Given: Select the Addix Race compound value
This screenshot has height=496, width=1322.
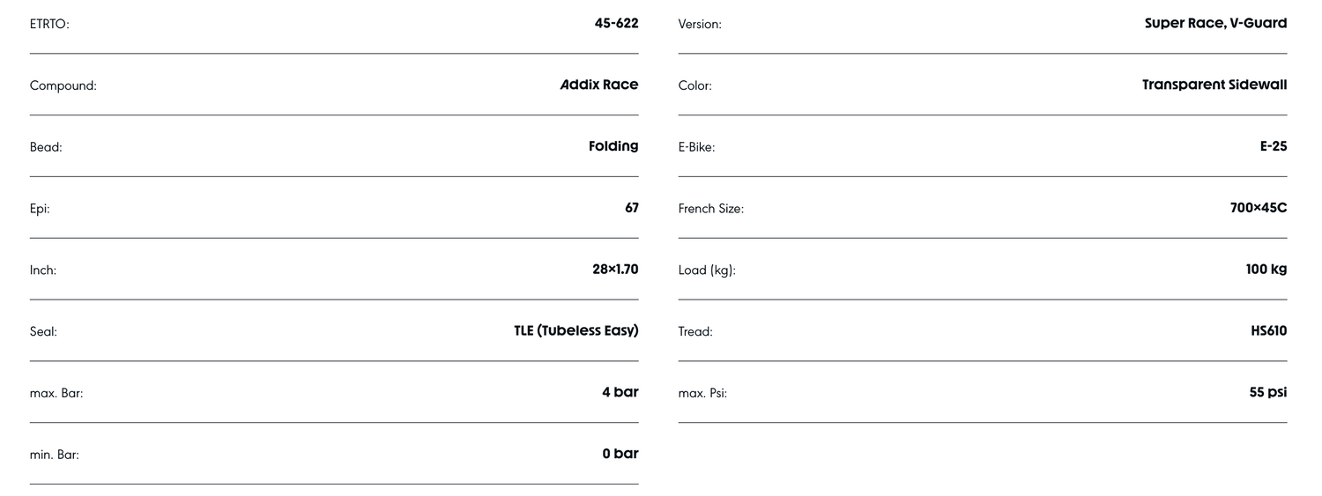Looking at the screenshot, I should [599, 85].
